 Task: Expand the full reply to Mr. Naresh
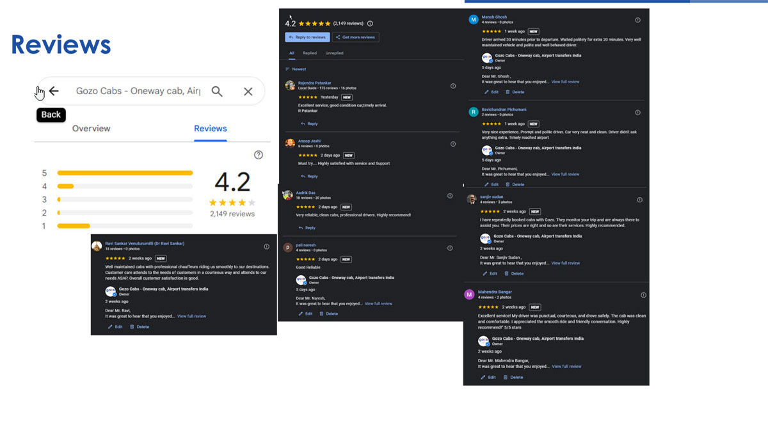tap(378, 304)
